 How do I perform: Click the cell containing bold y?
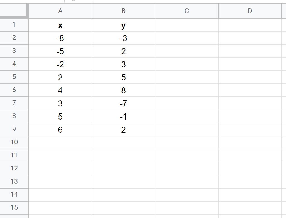point(123,25)
